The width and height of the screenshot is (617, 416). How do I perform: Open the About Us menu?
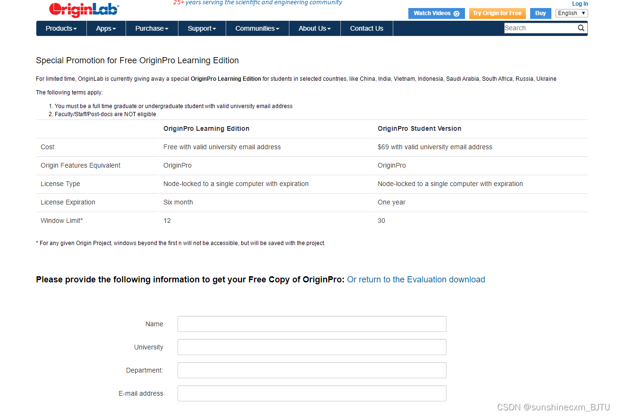point(315,28)
